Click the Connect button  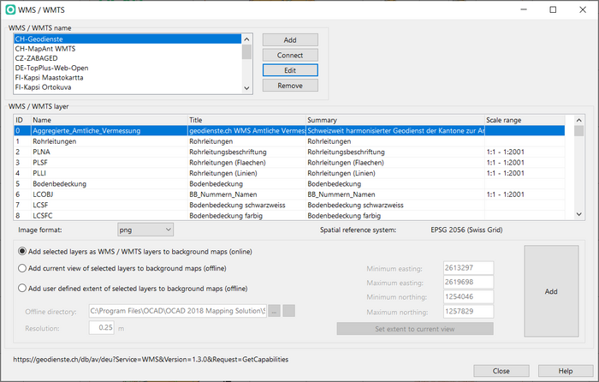coord(290,55)
